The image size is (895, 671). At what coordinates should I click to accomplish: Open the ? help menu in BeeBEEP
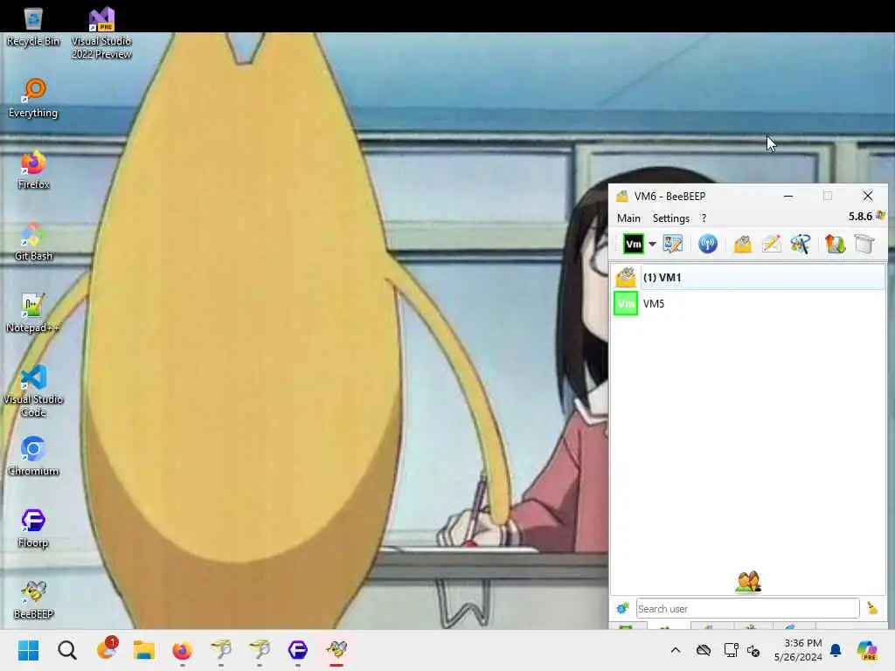coord(704,218)
